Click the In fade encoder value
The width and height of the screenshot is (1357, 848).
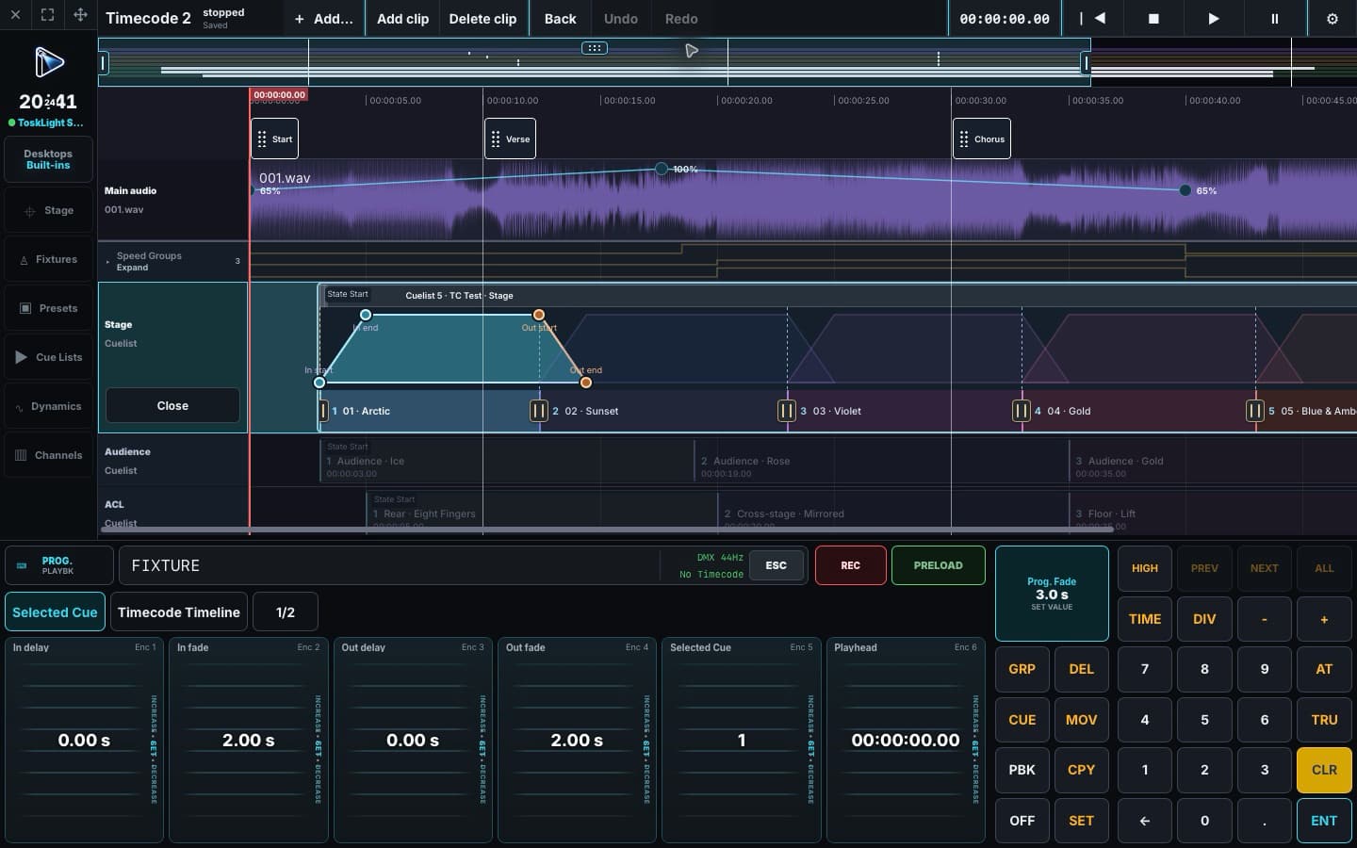pos(249,741)
